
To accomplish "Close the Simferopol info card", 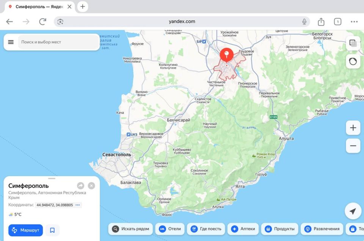I will click(91, 185).
